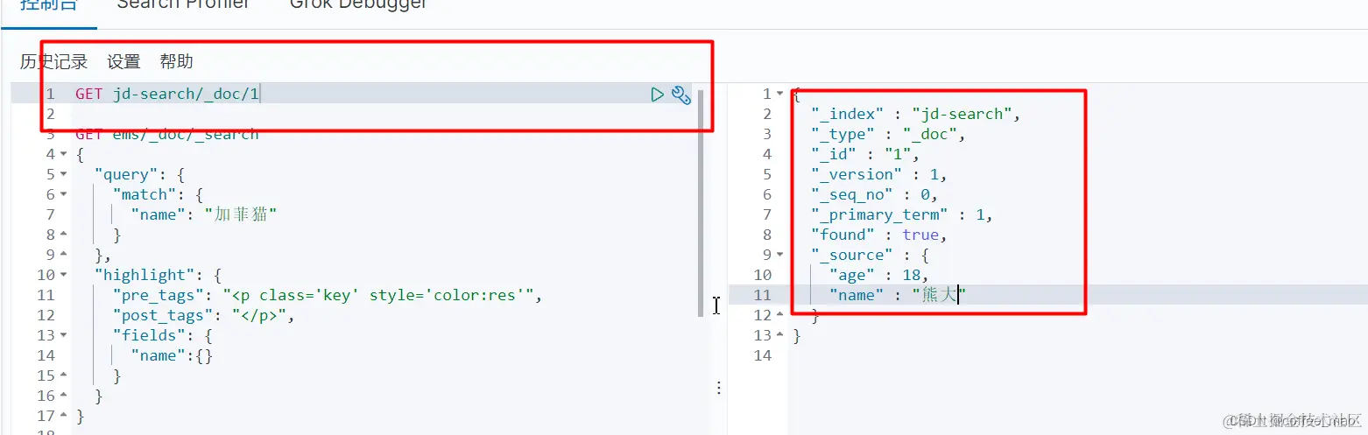Click the "name": "加菲猫" line
Image resolution: width=1368 pixels, height=435 pixels.
click(204, 215)
